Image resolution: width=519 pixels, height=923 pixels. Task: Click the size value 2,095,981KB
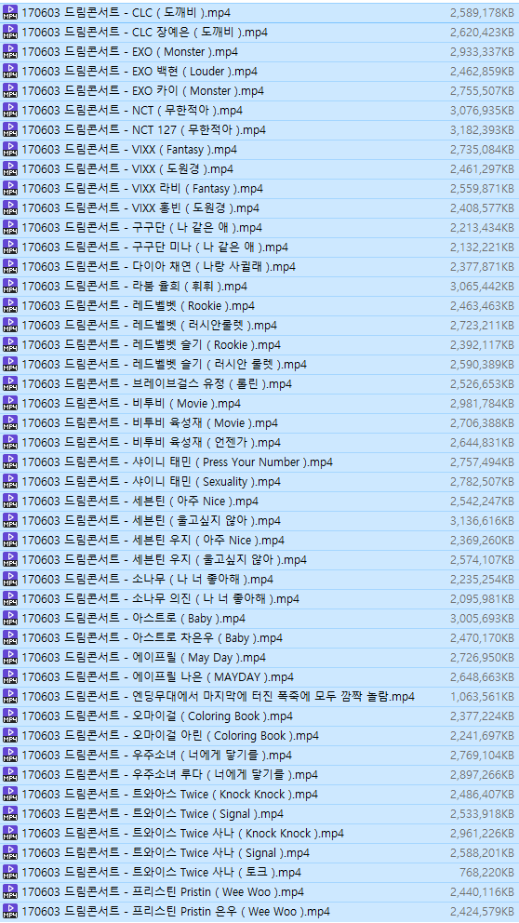click(x=482, y=598)
